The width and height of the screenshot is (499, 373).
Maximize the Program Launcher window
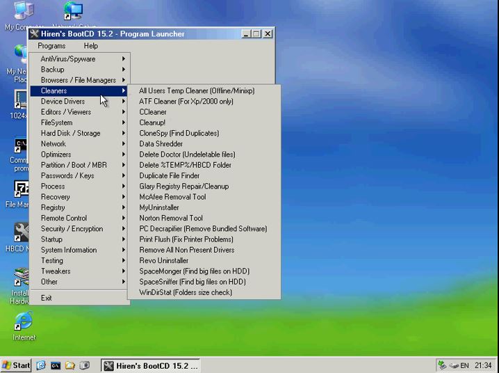[x=256, y=34]
